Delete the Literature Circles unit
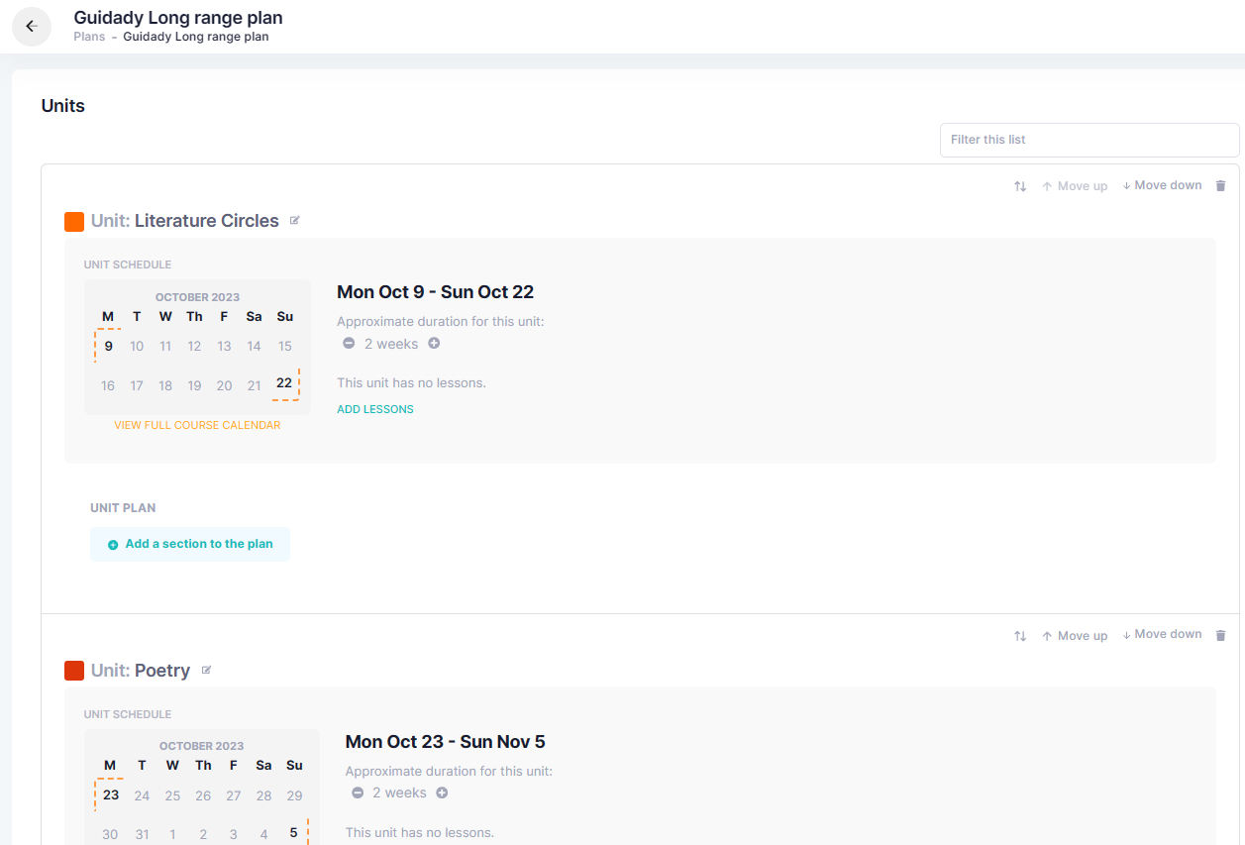The height and width of the screenshot is (845, 1245). [1220, 185]
